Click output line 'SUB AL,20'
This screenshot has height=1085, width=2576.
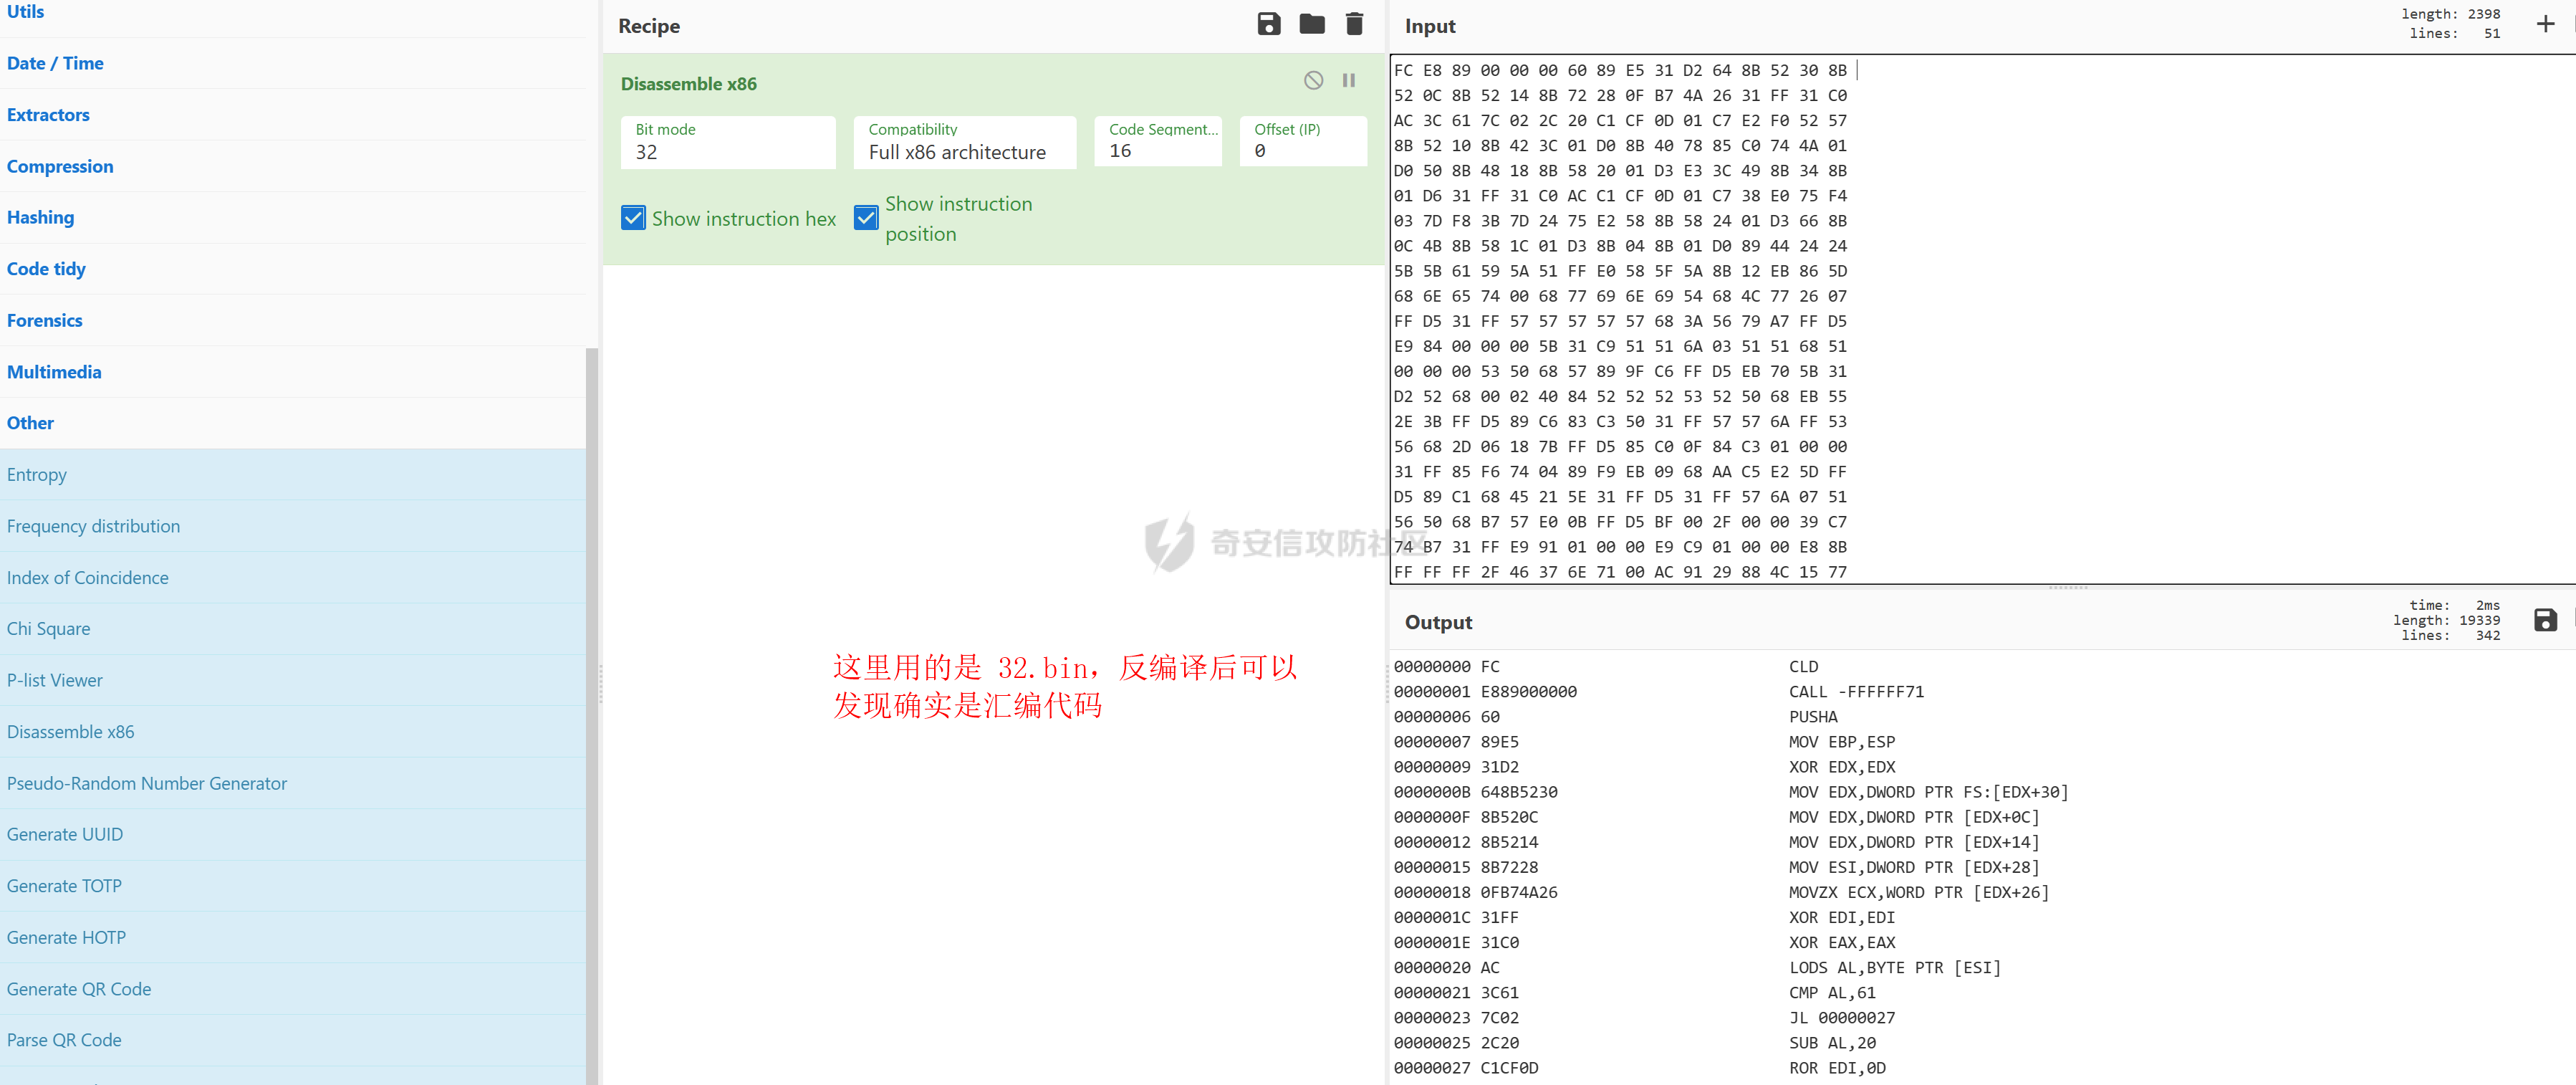point(1832,1043)
